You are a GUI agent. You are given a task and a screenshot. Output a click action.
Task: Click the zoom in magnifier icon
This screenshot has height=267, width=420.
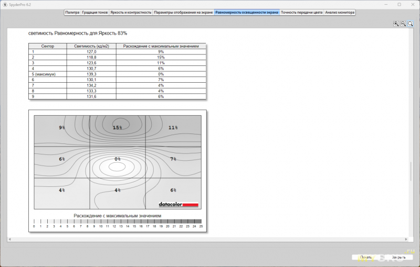click(x=396, y=24)
